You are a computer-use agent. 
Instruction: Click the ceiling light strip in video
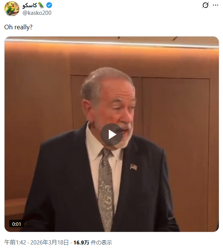tap(112, 43)
